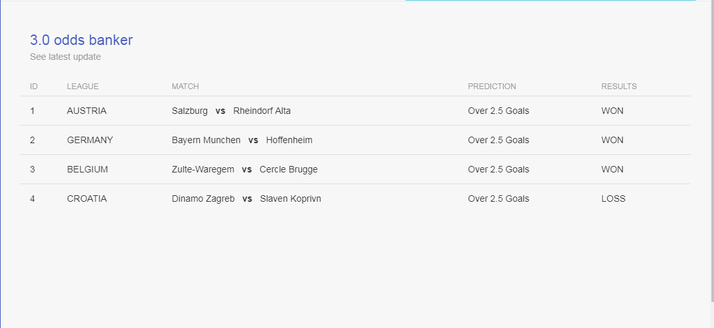
Task: Select the RESULTS column header
Action: (x=619, y=87)
